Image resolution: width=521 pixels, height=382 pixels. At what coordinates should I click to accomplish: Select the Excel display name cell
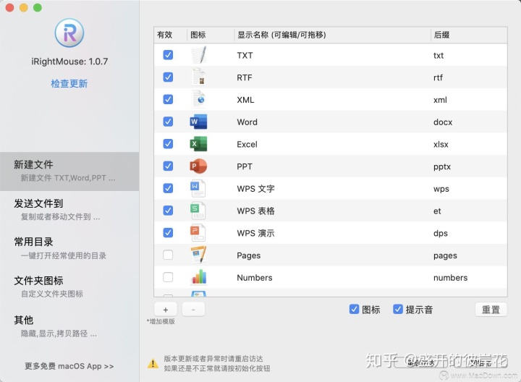pyautogui.click(x=247, y=145)
